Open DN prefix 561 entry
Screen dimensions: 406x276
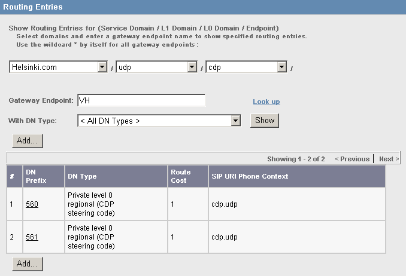[32, 237]
